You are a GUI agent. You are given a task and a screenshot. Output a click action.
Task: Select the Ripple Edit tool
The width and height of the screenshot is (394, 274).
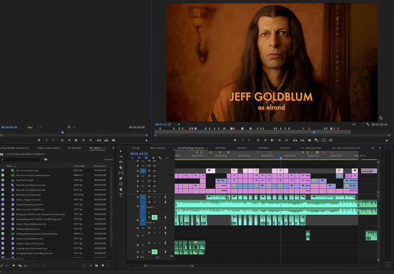click(x=121, y=162)
